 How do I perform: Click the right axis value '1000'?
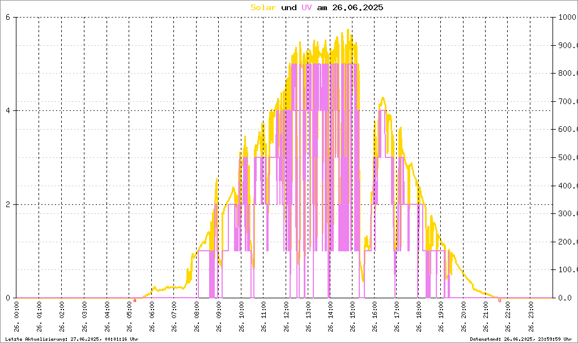click(567, 17)
